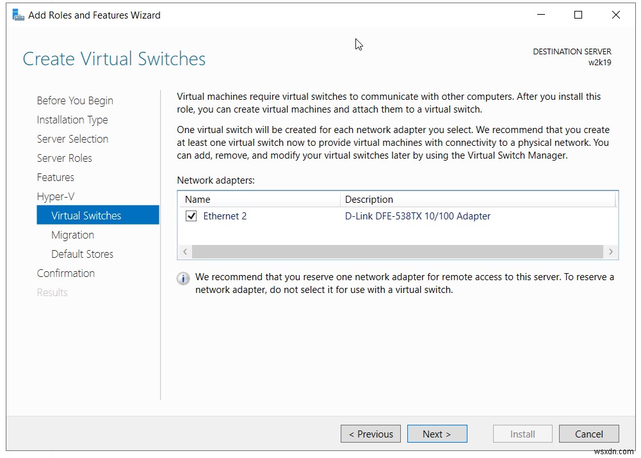This screenshot has height=458, width=641.
Task: Click the Next button
Action: tap(437, 434)
